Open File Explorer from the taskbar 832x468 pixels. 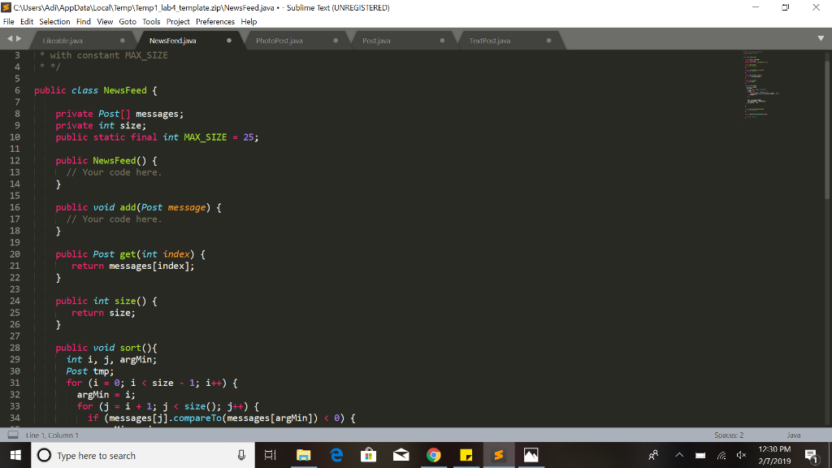304,455
